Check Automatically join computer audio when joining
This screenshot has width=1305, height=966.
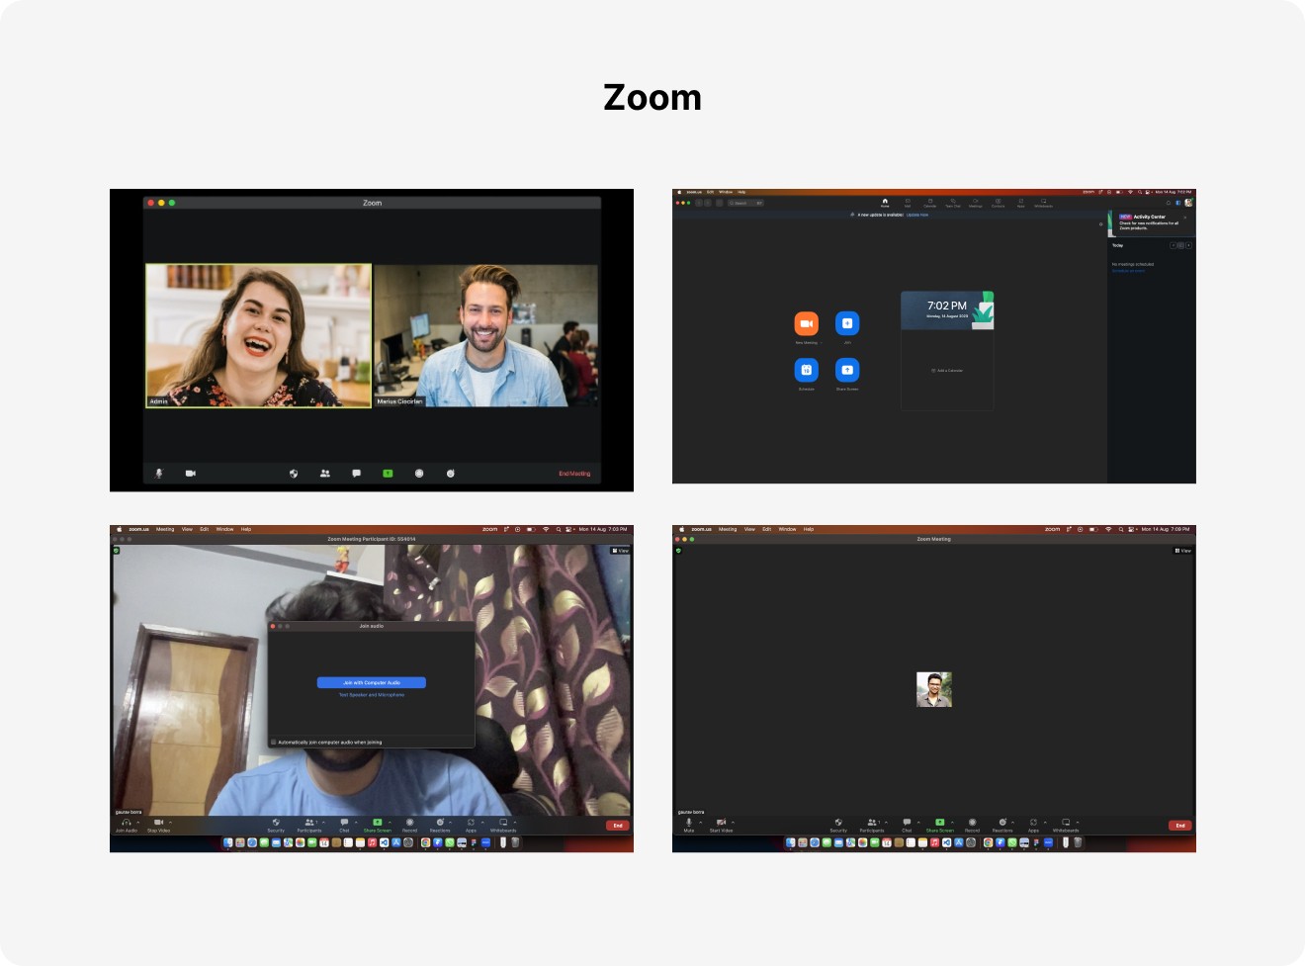coord(274,742)
